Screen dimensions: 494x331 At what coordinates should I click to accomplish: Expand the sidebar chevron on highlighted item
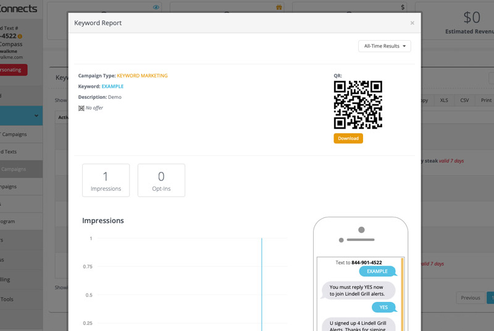pyautogui.click(x=36, y=115)
